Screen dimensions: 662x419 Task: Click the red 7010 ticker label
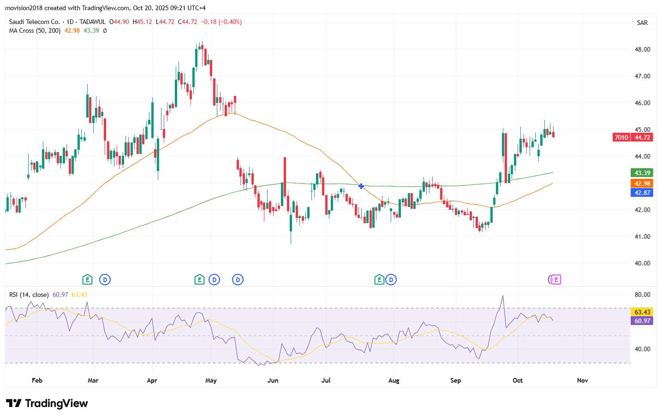(x=621, y=137)
